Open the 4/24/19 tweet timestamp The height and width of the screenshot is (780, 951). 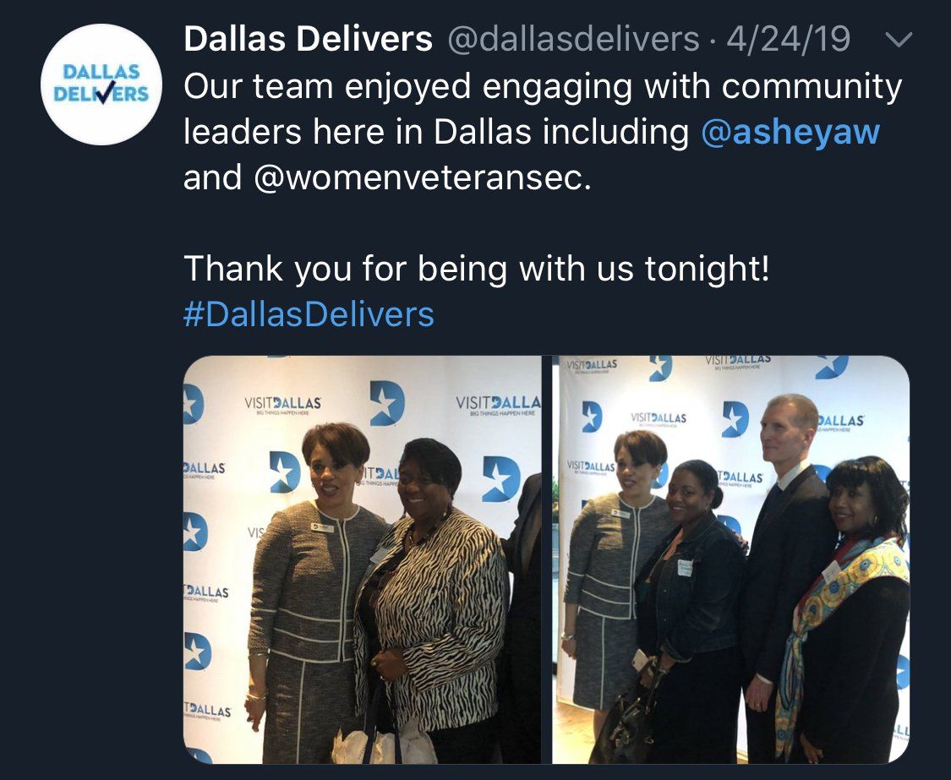[789, 40]
